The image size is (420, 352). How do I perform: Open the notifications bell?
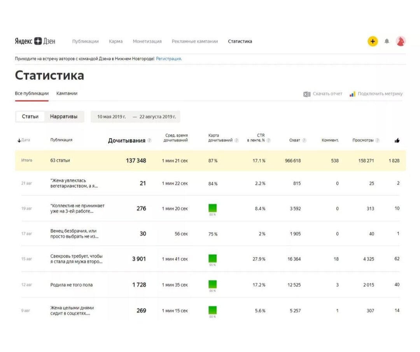click(x=387, y=41)
